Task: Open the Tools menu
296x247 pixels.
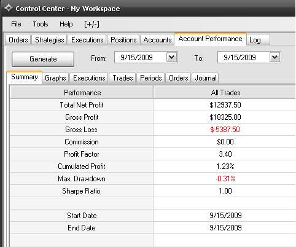Action: tap(41, 24)
